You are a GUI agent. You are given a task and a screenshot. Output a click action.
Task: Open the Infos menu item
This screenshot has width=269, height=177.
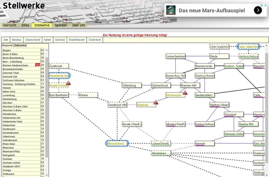[25, 25]
